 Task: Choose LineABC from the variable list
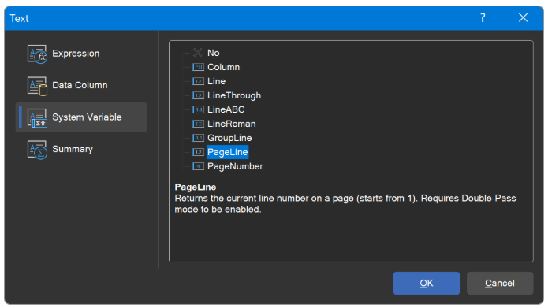tap(226, 109)
